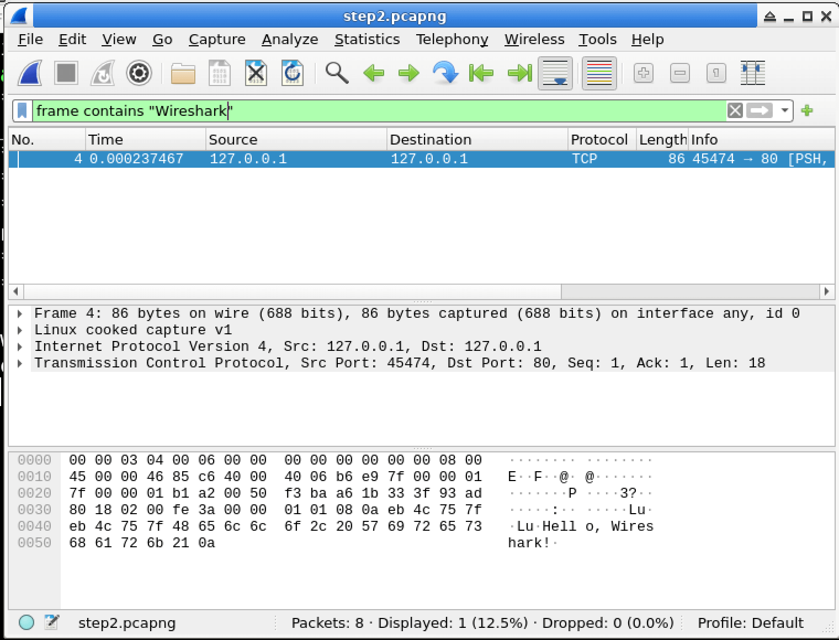Image resolution: width=839 pixels, height=640 pixels.
Task: Open display filter bookmarks
Action: click(22, 110)
